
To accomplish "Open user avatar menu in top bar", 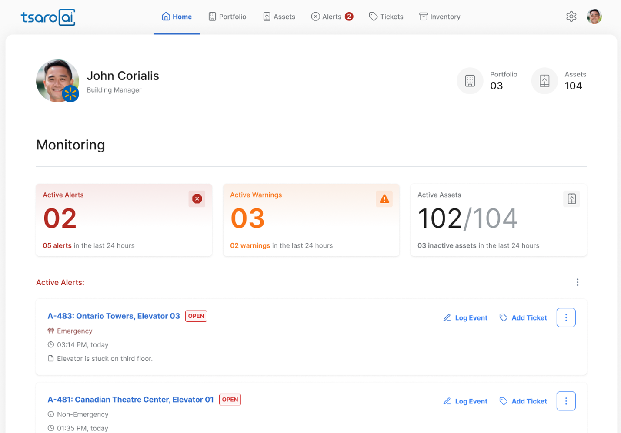I will pyautogui.click(x=594, y=17).
